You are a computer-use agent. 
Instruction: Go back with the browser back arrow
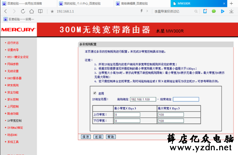(x=6, y=11)
